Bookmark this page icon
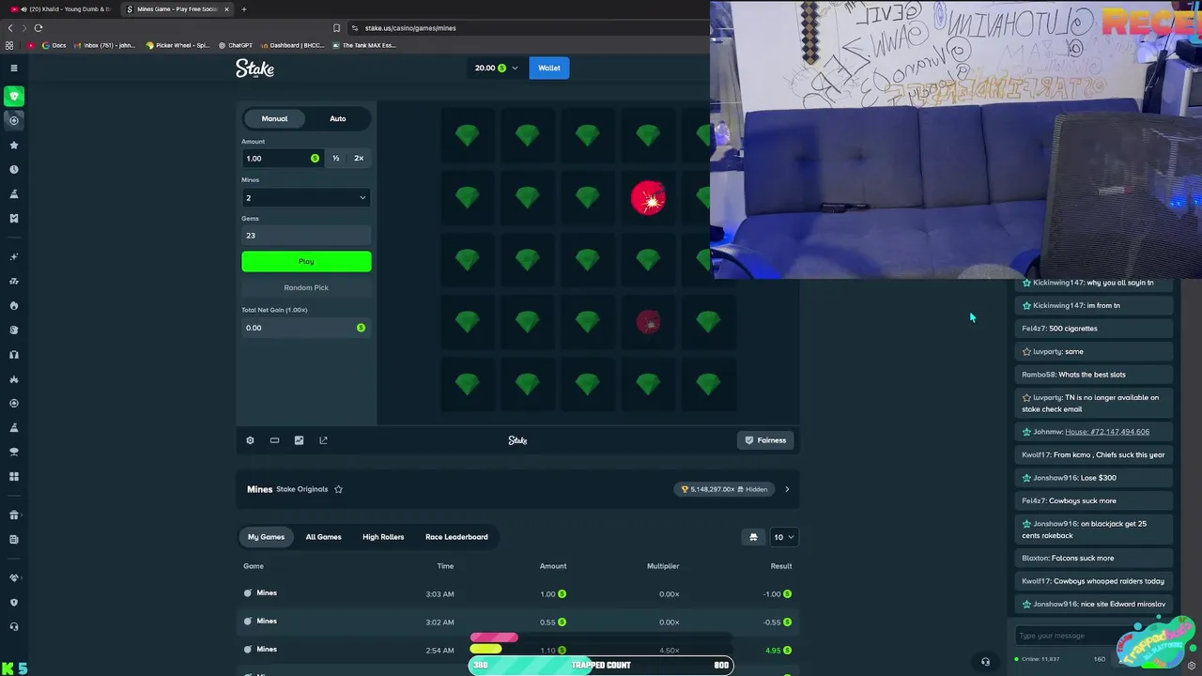Viewport: 1202px width, 676px height. [x=336, y=28]
